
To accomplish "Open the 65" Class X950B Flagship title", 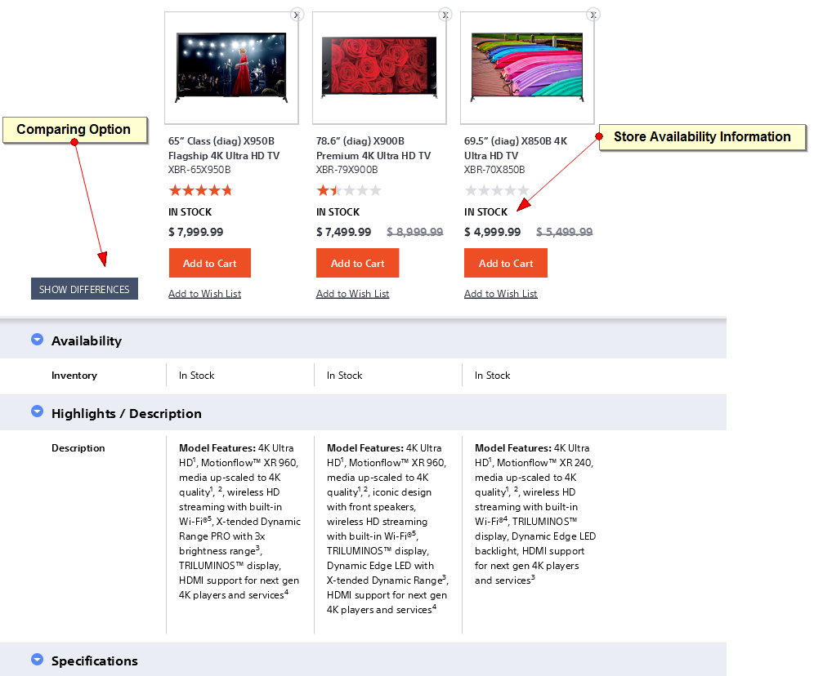I will point(224,148).
